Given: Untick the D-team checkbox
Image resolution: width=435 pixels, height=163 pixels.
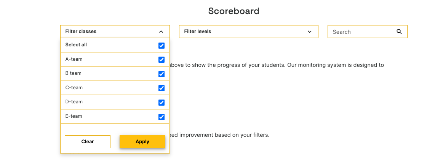Looking at the screenshot, I should click(162, 103).
